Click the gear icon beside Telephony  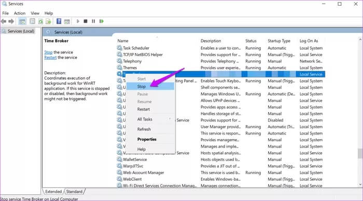(119, 61)
